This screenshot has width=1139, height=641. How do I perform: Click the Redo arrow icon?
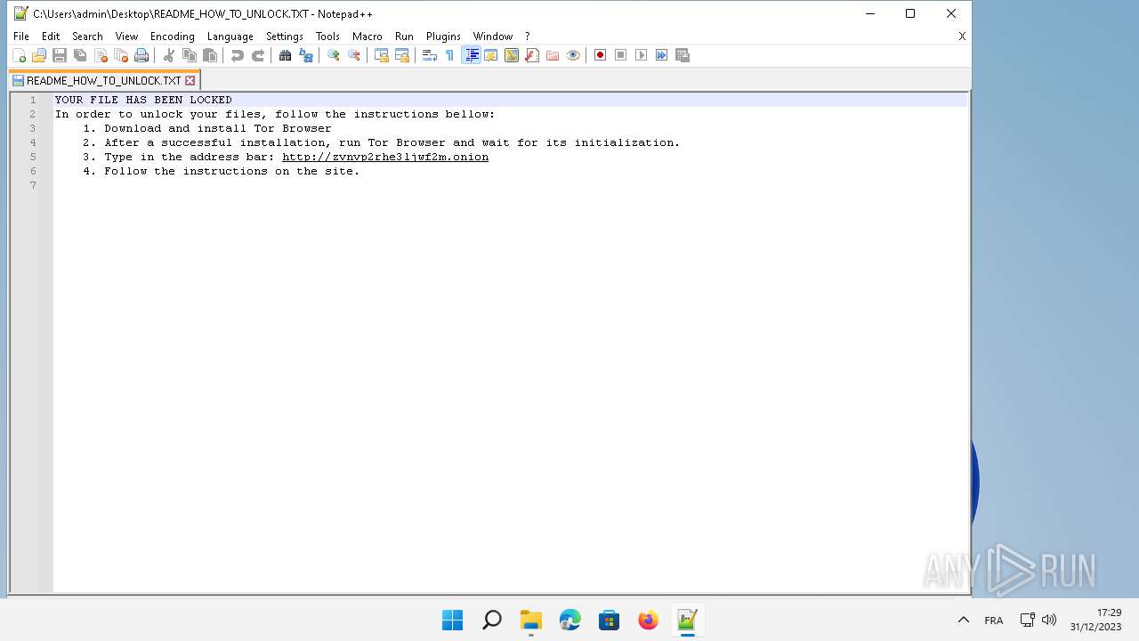(x=258, y=55)
